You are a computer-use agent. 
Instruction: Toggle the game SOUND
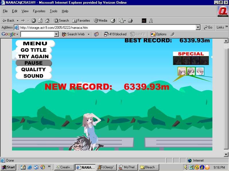(33, 76)
